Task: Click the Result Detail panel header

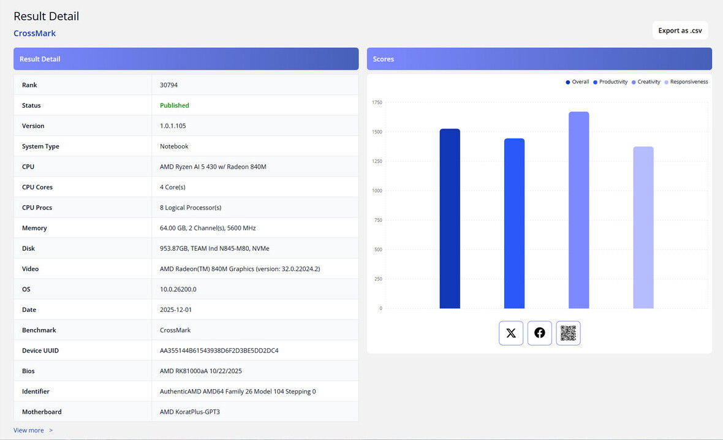Action: 186,59
